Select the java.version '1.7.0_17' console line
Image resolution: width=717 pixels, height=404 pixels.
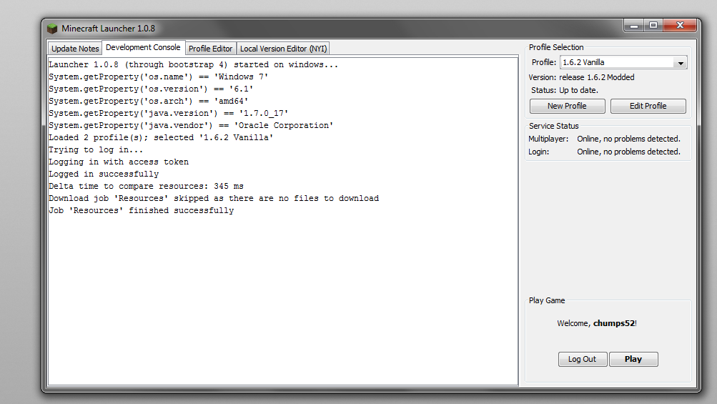click(168, 113)
